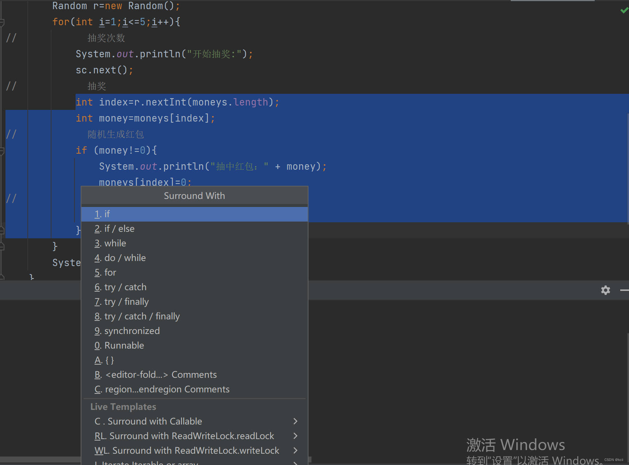The width and height of the screenshot is (629, 465).
Task: Click the '抽奖次数' comment line
Action: (106, 38)
